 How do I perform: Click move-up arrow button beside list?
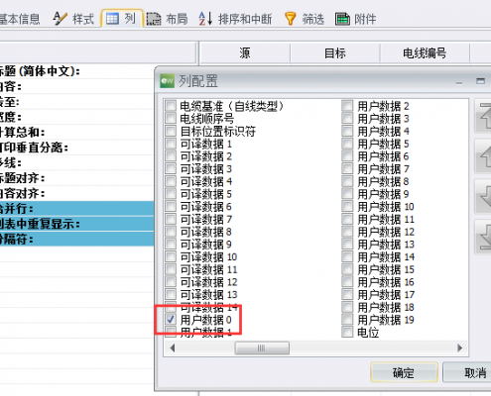pyautogui.click(x=483, y=156)
